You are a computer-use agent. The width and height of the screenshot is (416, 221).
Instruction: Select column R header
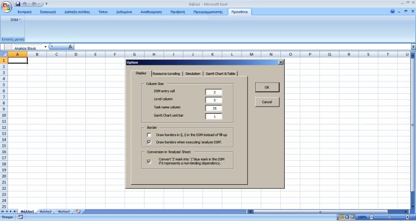coord(349,54)
